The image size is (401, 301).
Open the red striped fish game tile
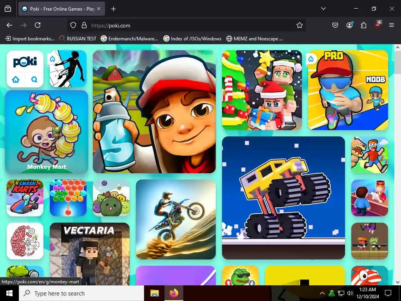click(370, 276)
